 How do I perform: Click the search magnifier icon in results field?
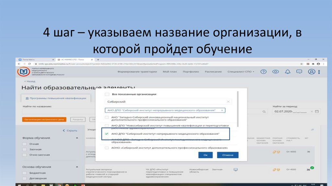[x=264, y=111]
